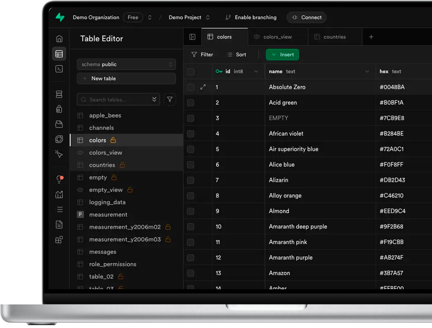Open the Reports chart icon
Image resolution: width=432 pixels, height=328 pixels.
(x=59, y=195)
